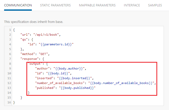
Task: Click the "qs" key in code
Action: (x=23, y=39)
